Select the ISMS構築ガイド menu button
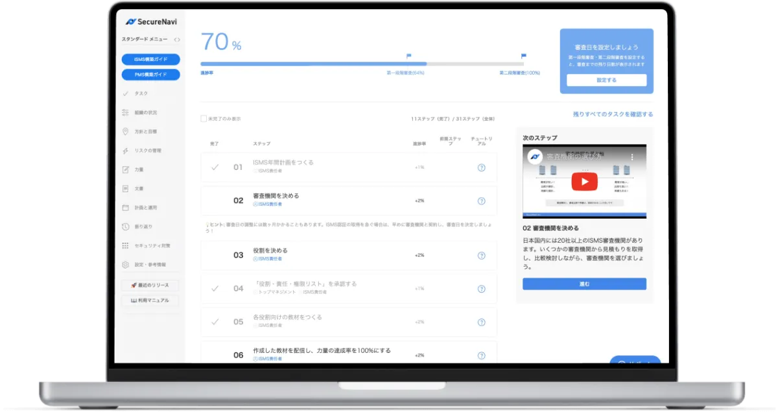 click(x=150, y=58)
